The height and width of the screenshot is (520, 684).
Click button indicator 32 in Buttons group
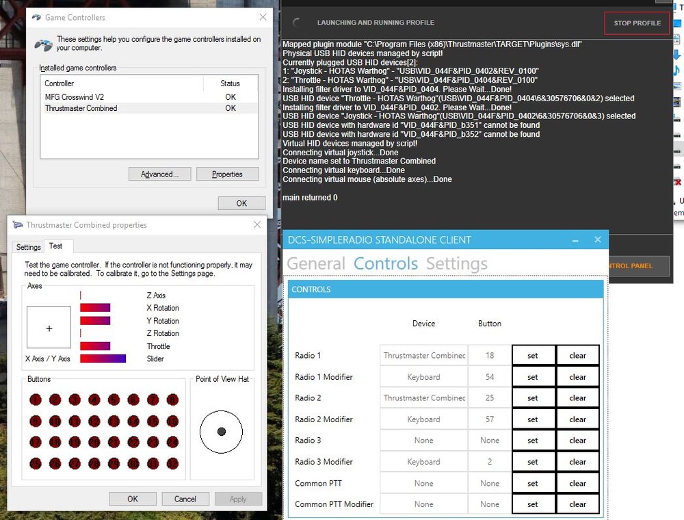(x=172, y=463)
